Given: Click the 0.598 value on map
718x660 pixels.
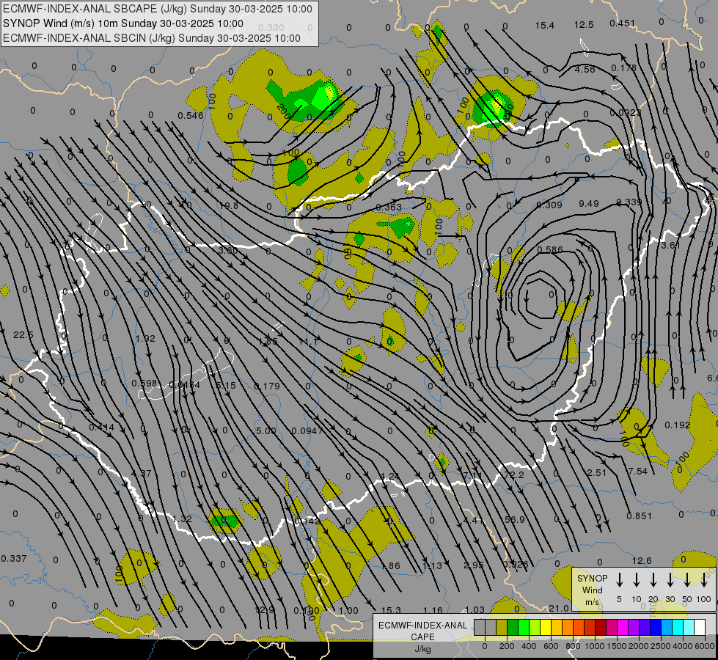Looking at the screenshot, I should (x=144, y=383).
